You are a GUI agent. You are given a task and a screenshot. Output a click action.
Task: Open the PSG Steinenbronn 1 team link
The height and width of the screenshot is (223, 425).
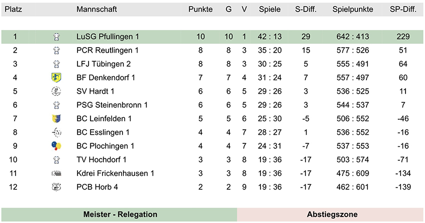point(112,105)
